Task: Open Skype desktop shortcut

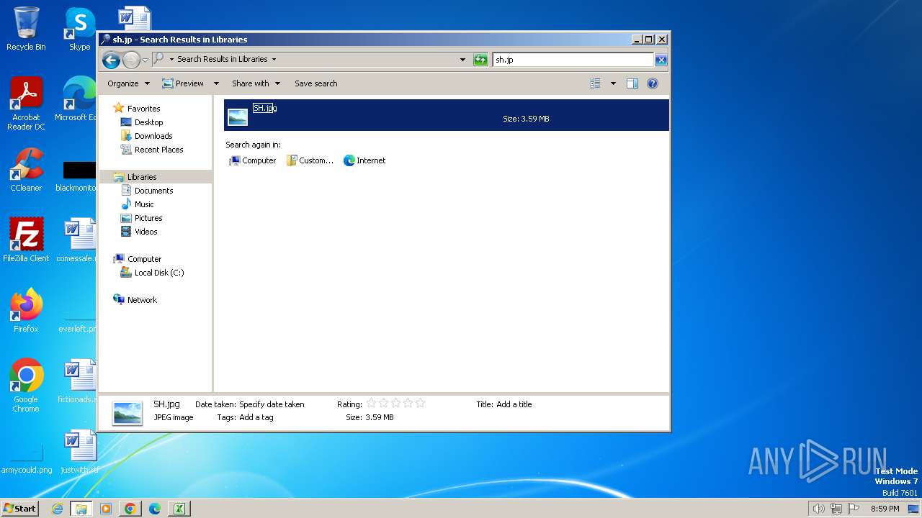Action: tap(79, 29)
